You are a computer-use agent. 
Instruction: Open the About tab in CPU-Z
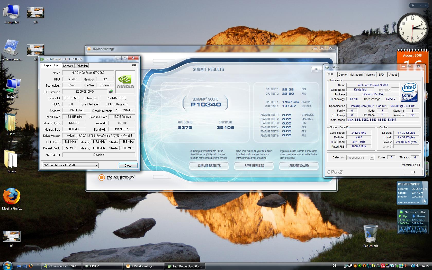click(393, 75)
